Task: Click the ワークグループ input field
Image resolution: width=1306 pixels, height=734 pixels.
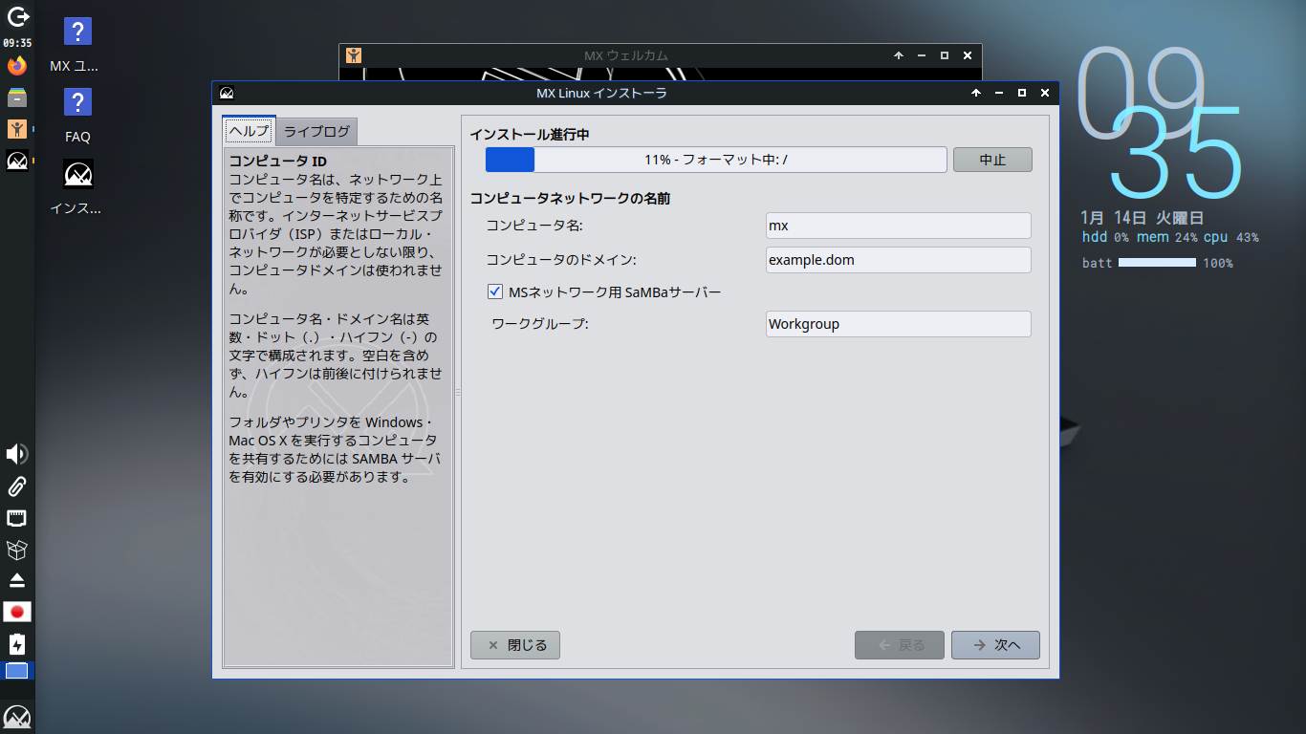Action: (899, 324)
